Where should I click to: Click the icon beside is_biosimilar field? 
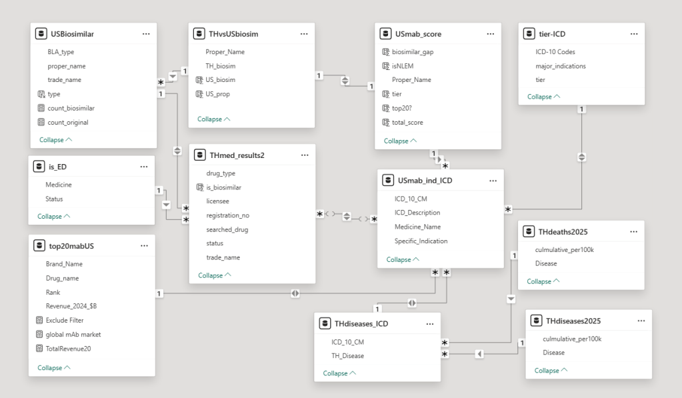click(199, 187)
